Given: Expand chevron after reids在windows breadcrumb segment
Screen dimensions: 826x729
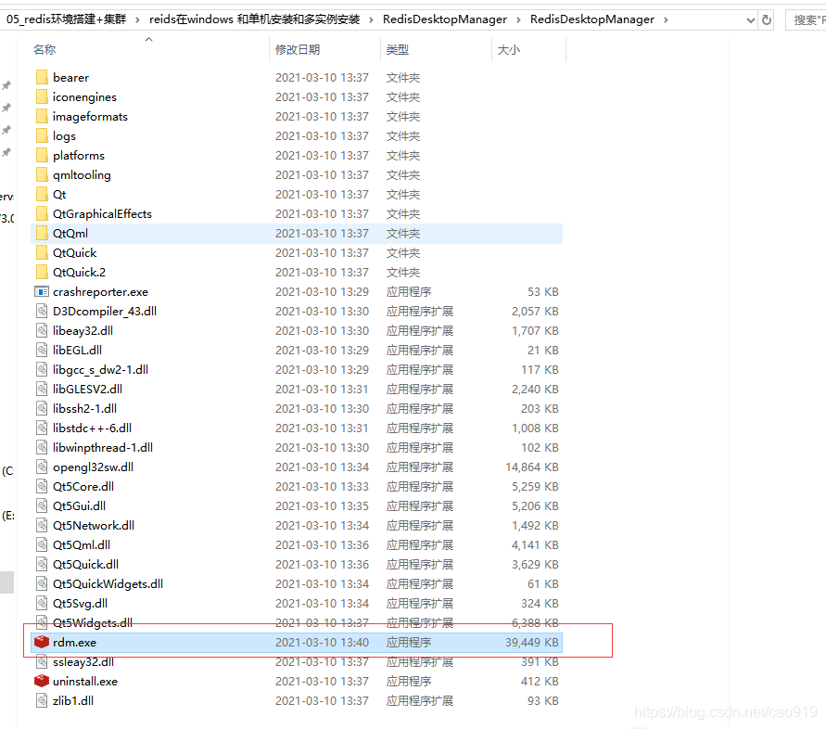Looking at the screenshot, I should click(x=372, y=20).
